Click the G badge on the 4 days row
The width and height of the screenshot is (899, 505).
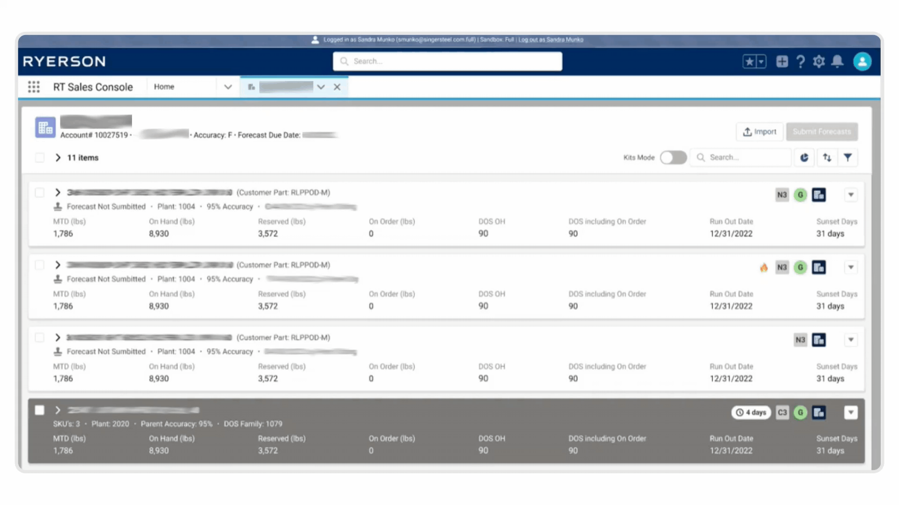click(800, 412)
